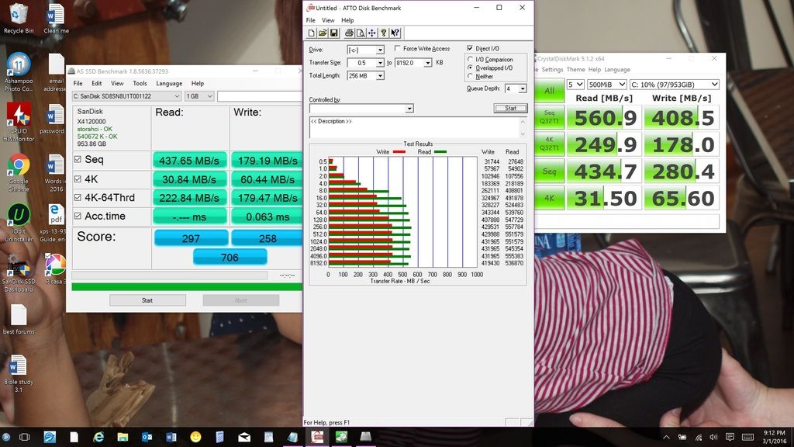This screenshot has height=447, width=794.
Task: Click the Start button in ATTO Disk Benchmark
Action: 510,108
